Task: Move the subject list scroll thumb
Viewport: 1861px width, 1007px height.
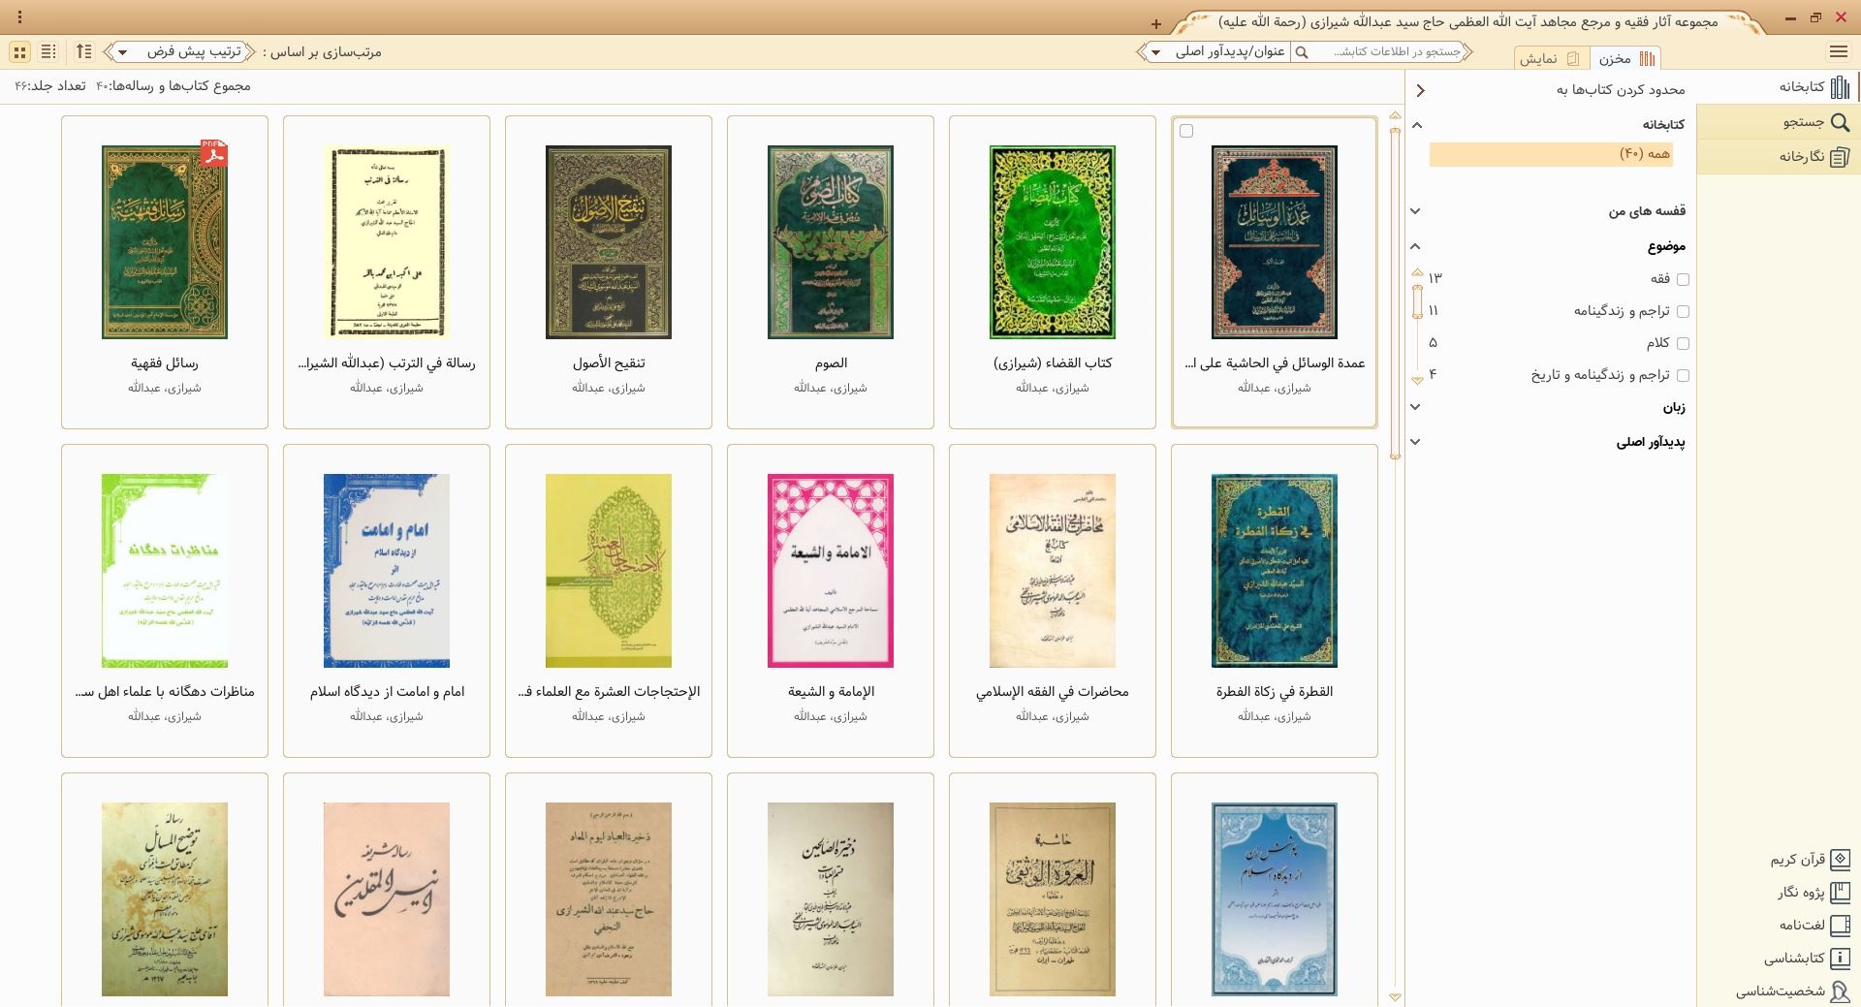Action: tap(1417, 302)
